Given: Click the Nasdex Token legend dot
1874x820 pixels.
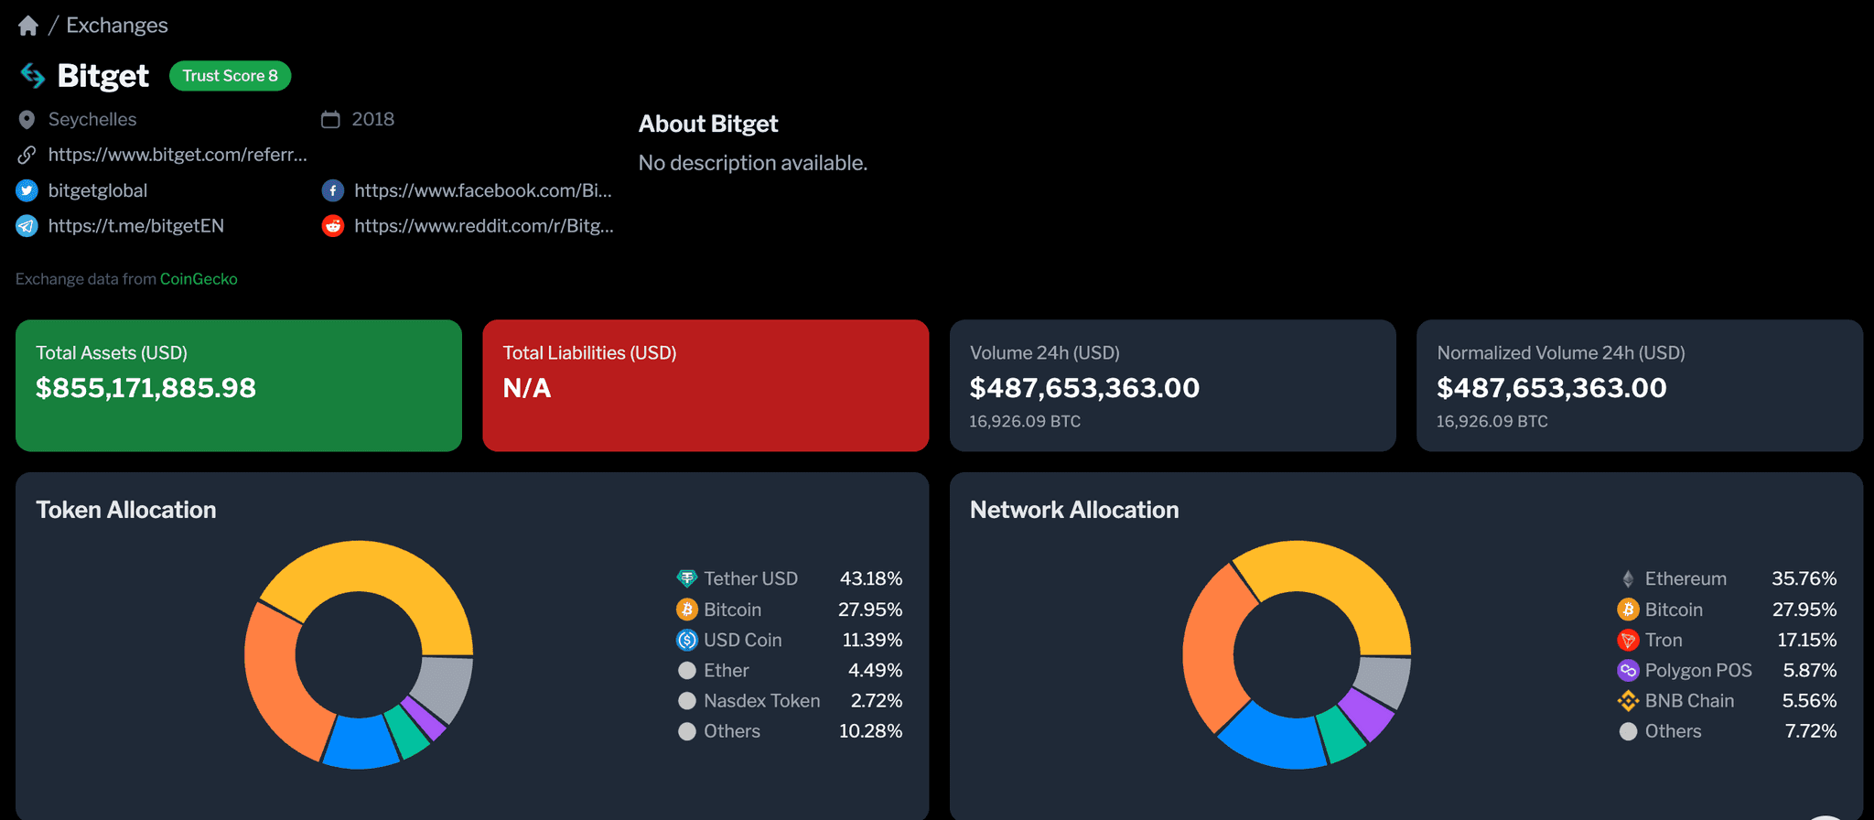Looking at the screenshot, I should tap(687, 701).
